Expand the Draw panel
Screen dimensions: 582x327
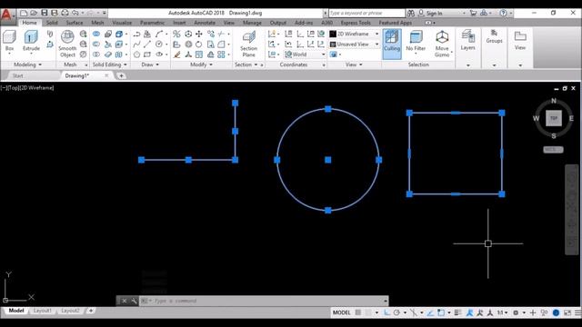150,64
